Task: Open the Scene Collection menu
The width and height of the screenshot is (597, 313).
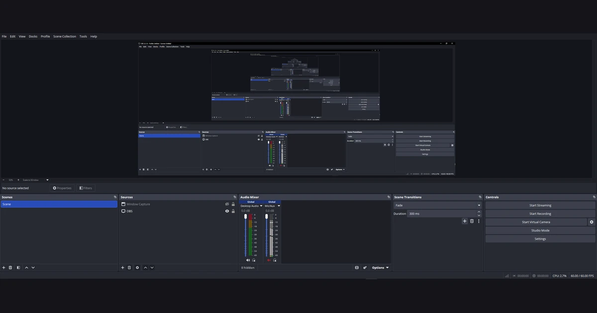Action: pyautogui.click(x=65, y=36)
